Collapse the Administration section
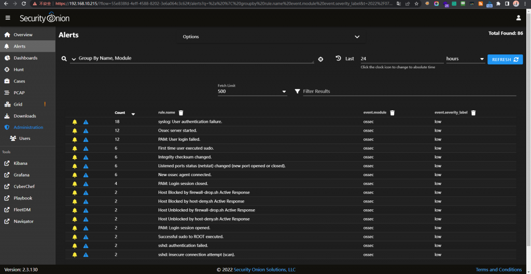Image resolution: width=531 pixels, height=274 pixels. click(x=28, y=127)
